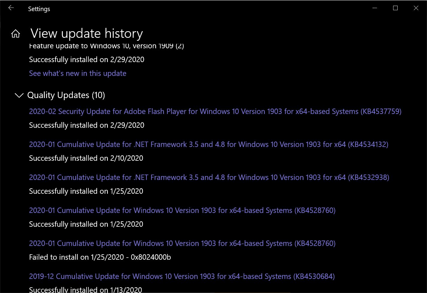This screenshot has width=427, height=293.
Task: Maximize the Settings window
Action: (x=395, y=8)
